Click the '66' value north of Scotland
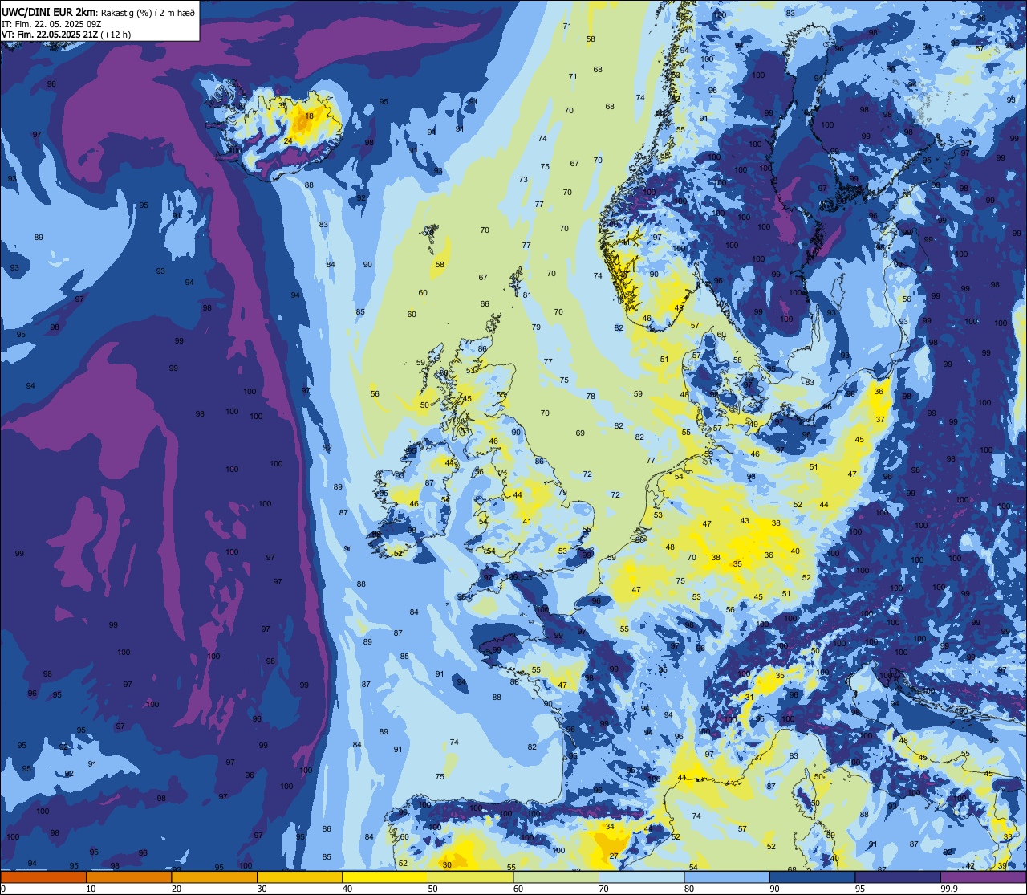The height and width of the screenshot is (895, 1027). (x=485, y=304)
